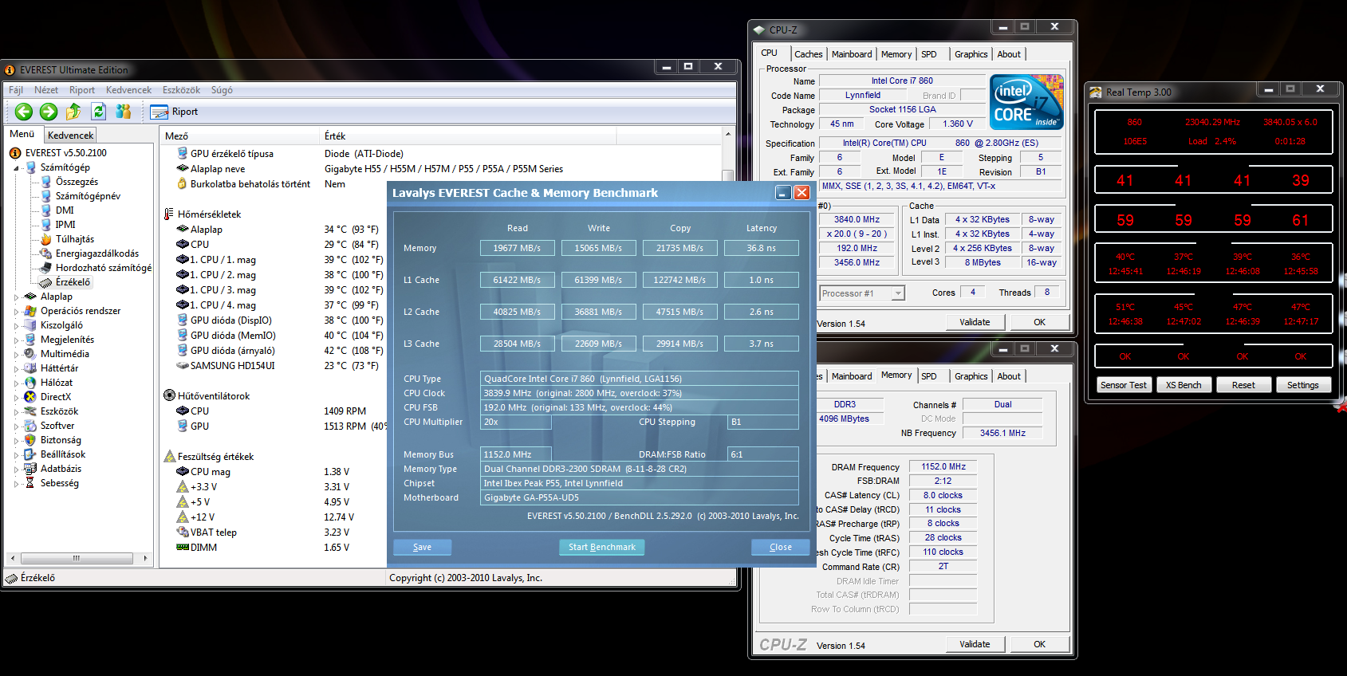Click scroll-right arrow of tree scrollbar
Viewport: 1347px width, 676px height.
pyautogui.click(x=145, y=558)
